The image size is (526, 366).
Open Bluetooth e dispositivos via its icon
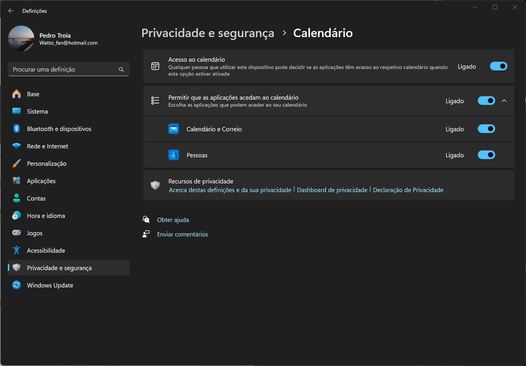(17, 129)
